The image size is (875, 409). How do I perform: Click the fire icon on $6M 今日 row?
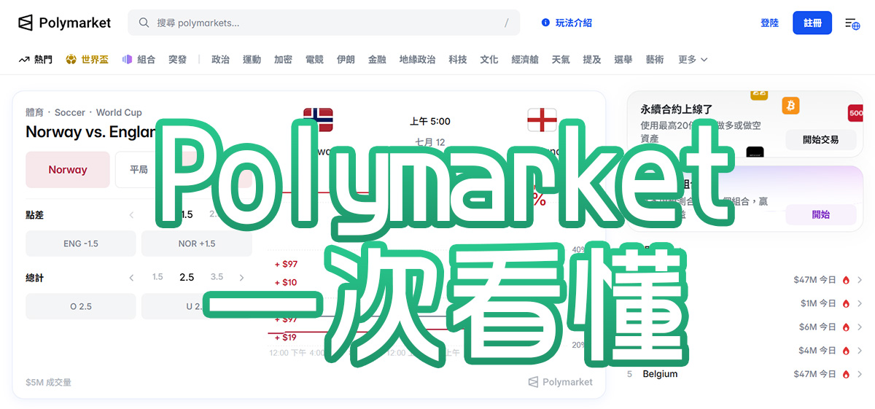pyautogui.click(x=846, y=327)
